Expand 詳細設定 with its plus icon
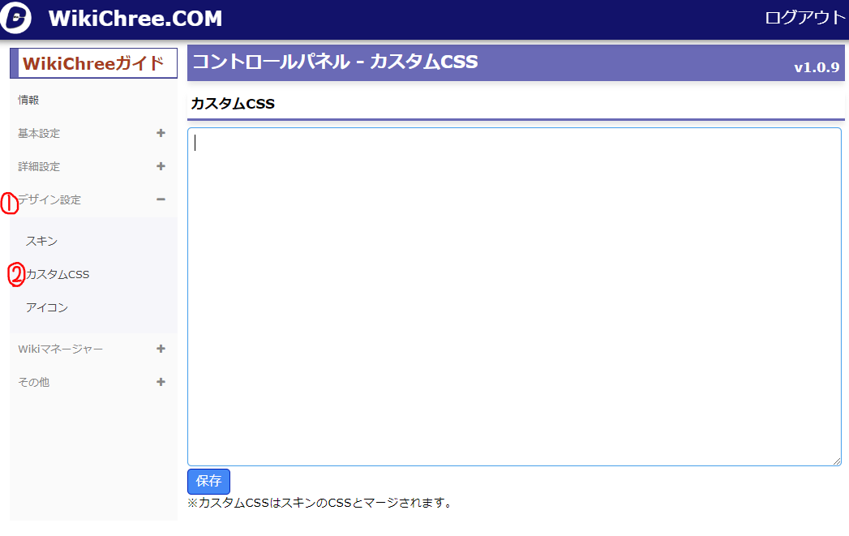The width and height of the screenshot is (849, 536). (x=161, y=166)
